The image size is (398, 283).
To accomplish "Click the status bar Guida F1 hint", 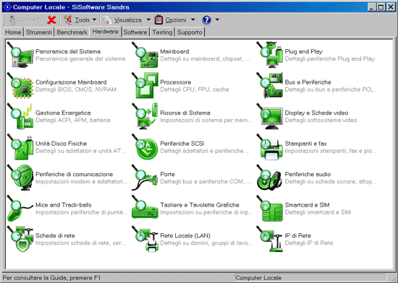I will click(x=52, y=278).
